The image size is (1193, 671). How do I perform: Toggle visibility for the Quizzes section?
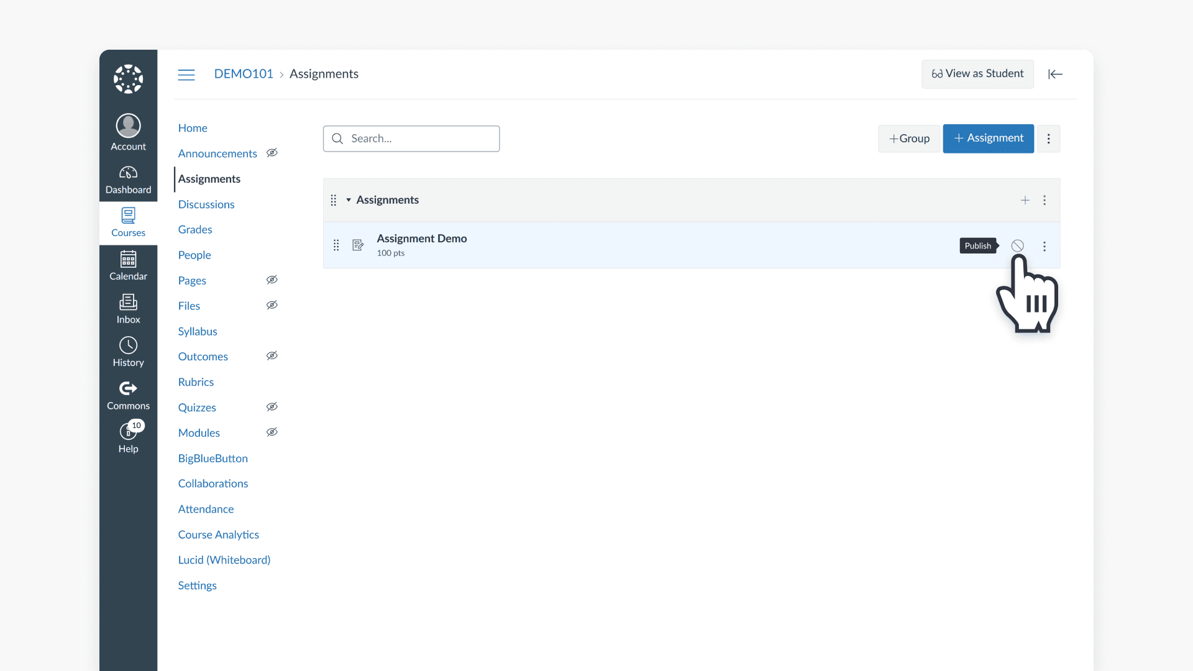[x=272, y=406]
